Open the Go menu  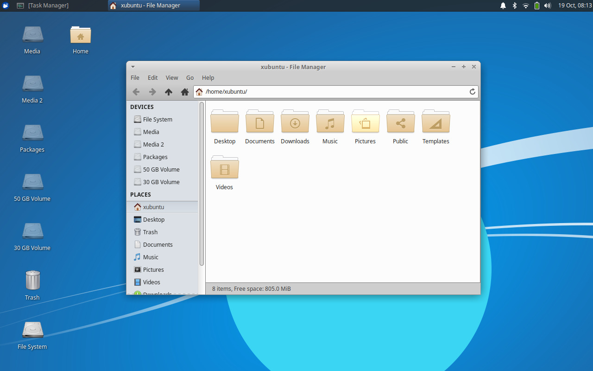pos(190,78)
